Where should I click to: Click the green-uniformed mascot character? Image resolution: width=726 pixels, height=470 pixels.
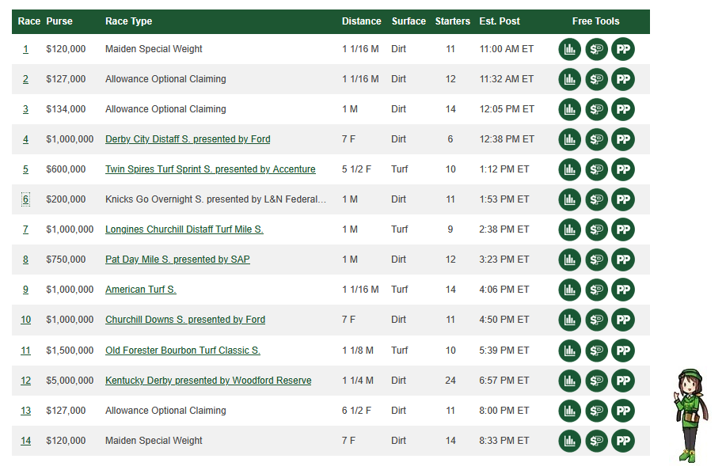690,415
